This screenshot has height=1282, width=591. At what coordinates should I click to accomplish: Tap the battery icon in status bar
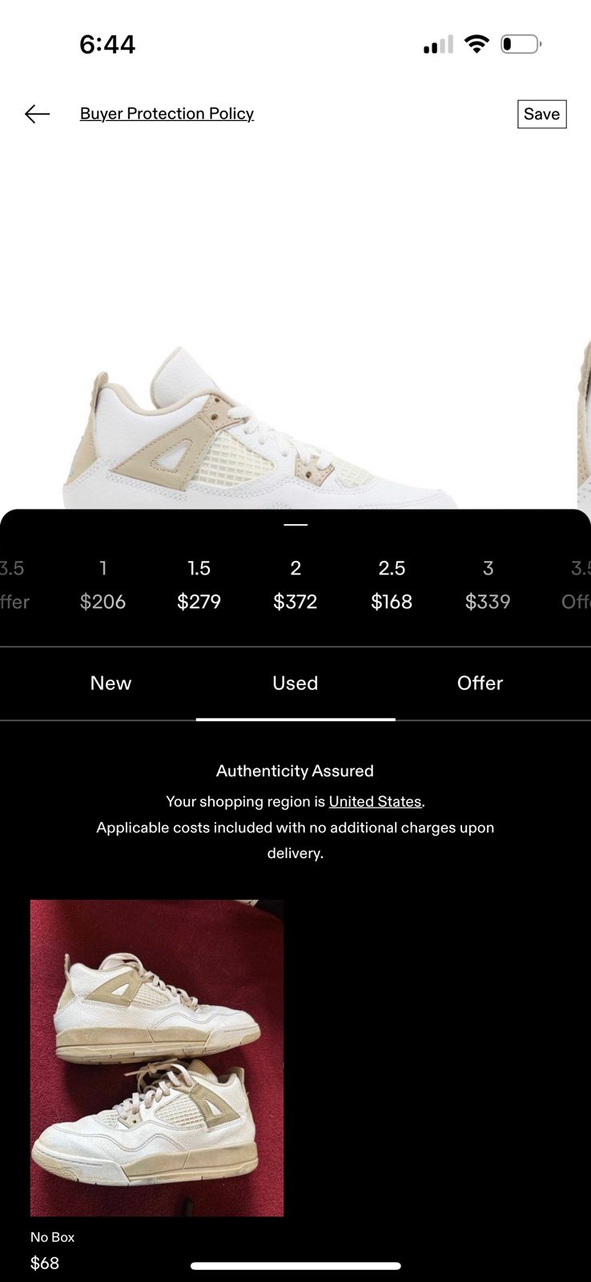click(x=521, y=44)
